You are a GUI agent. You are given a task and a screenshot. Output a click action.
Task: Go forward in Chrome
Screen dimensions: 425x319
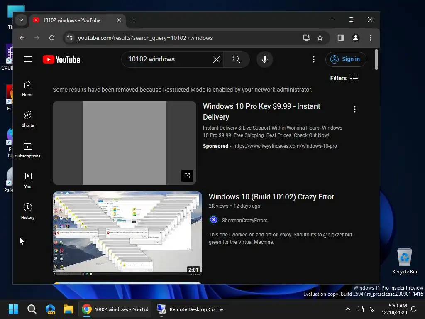coord(37,38)
